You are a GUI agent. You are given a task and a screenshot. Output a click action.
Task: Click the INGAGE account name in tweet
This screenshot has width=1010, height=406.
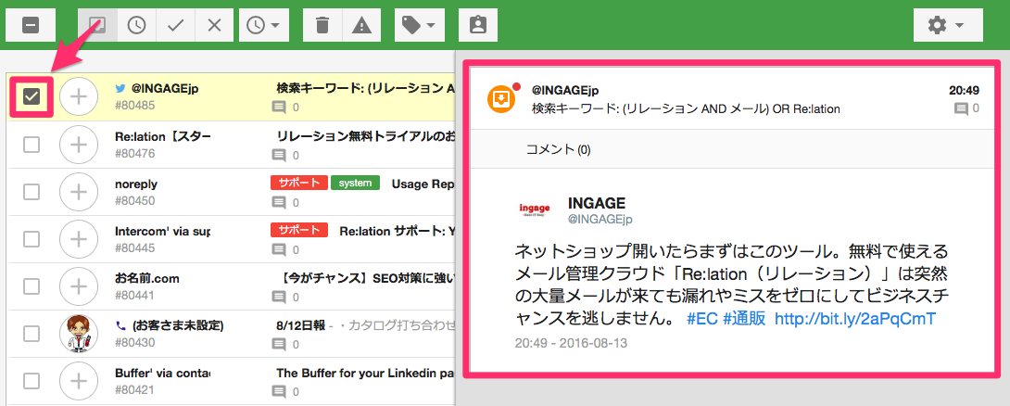pyautogui.click(x=597, y=203)
